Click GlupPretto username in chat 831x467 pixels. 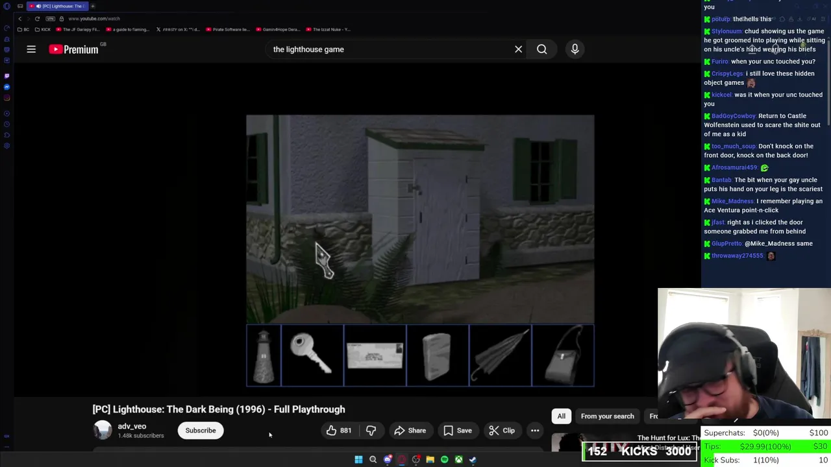click(726, 244)
